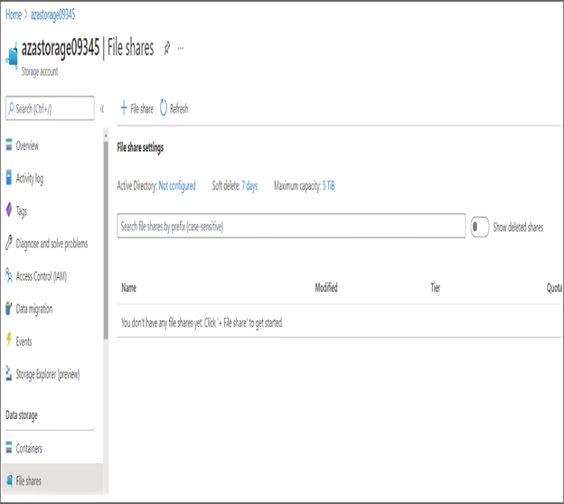
Task: Click the search magnifier icon in the sidebar
Action: coord(11,107)
